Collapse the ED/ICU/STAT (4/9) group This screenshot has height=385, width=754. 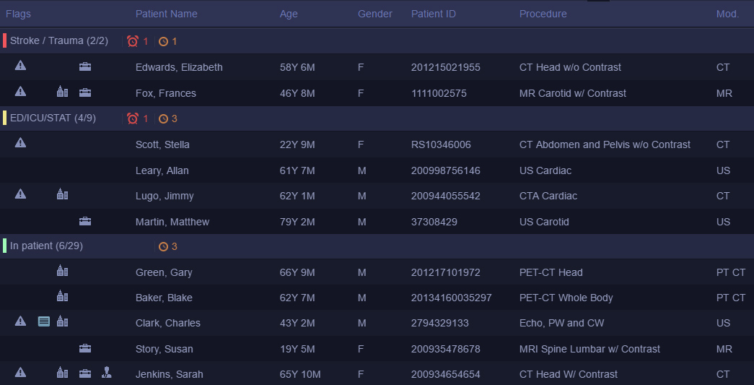click(53, 118)
